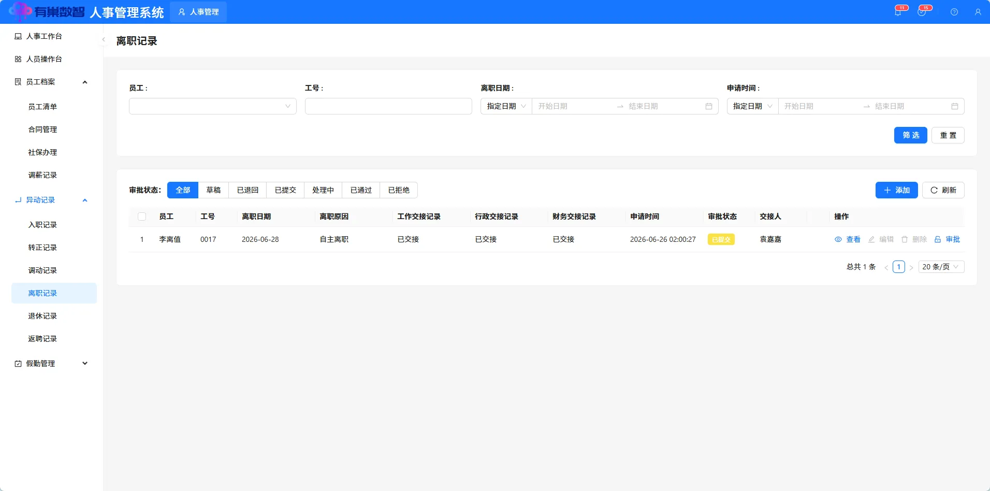The width and height of the screenshot is (990, 491).
Task: Change page size from 20 条/页
Action: pos(941,267)
